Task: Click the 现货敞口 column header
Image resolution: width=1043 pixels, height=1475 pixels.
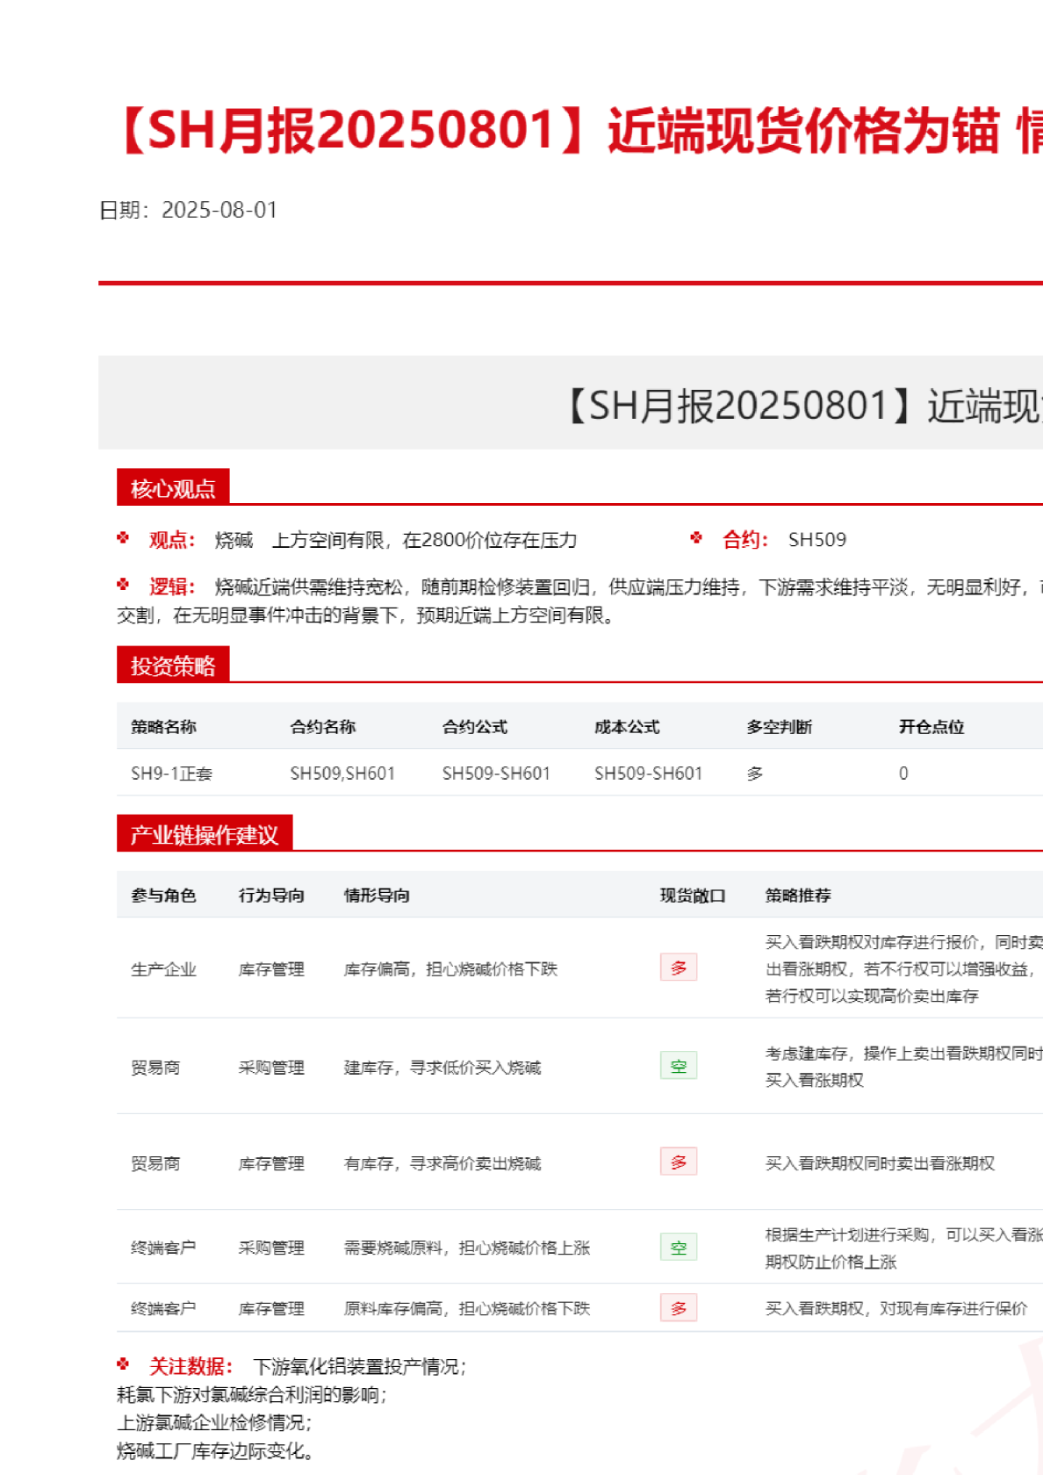Action: click(693, 896)
